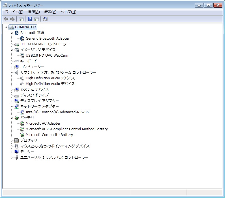The image size is (225, 198).
Task: Click the キーボード keyboard icon
Action: 17,61
